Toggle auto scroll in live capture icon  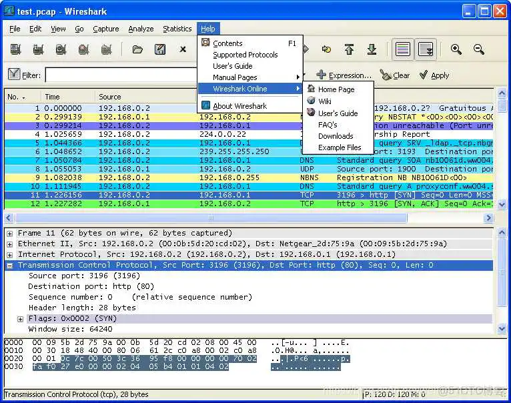426,49
